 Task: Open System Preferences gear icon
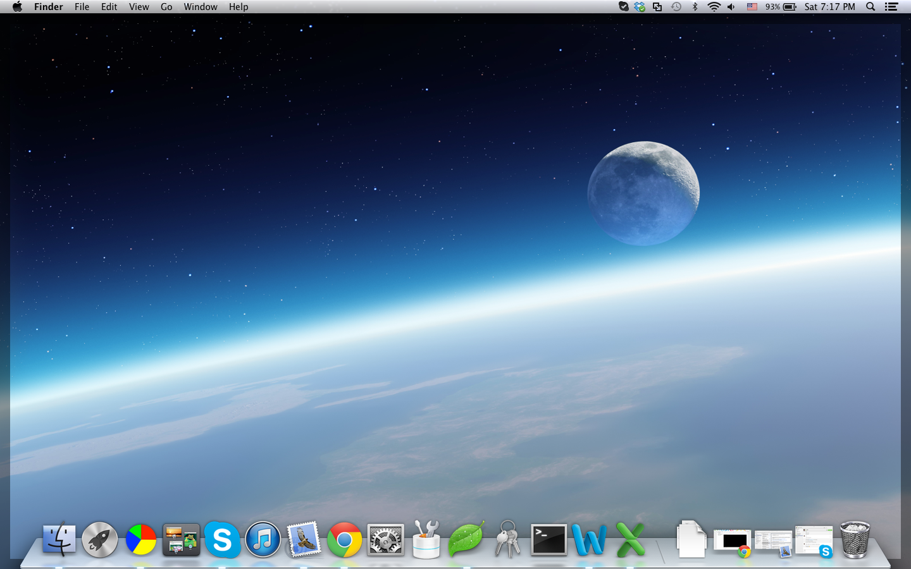pos(385,541)
